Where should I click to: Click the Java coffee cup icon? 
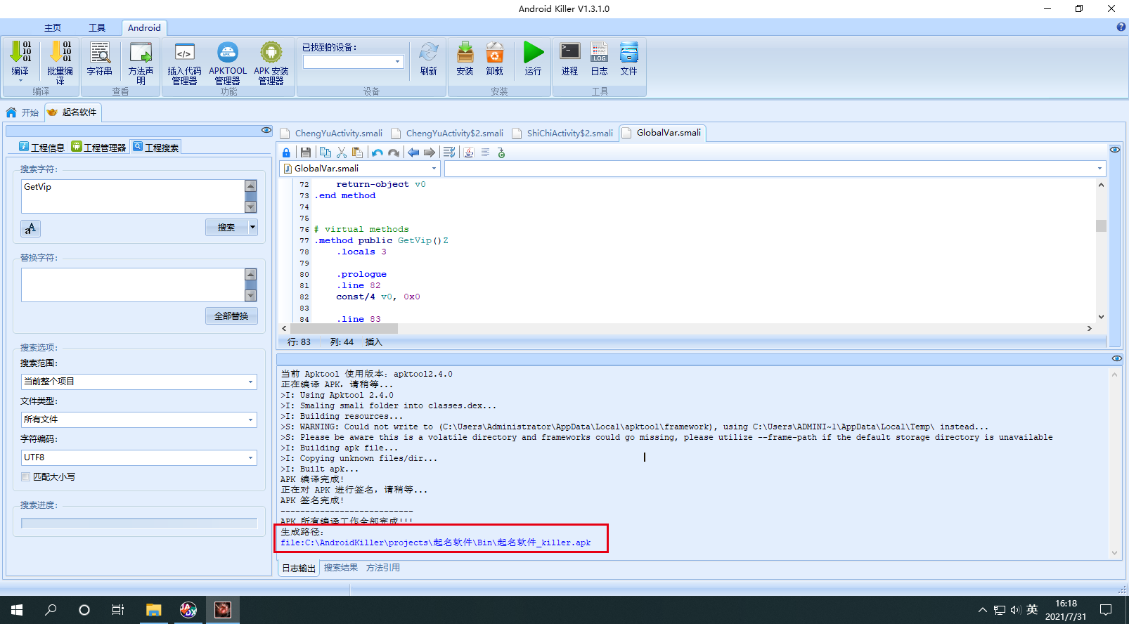(469, 152)
